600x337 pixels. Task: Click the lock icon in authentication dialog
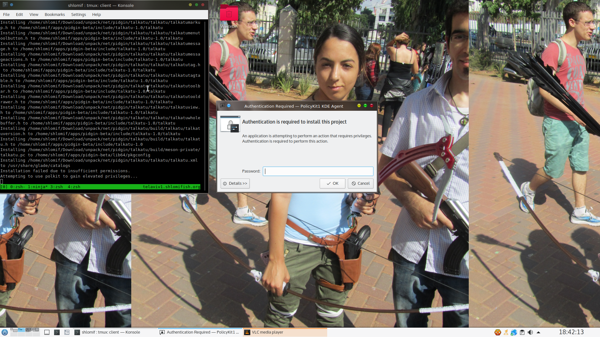[230, 124]
